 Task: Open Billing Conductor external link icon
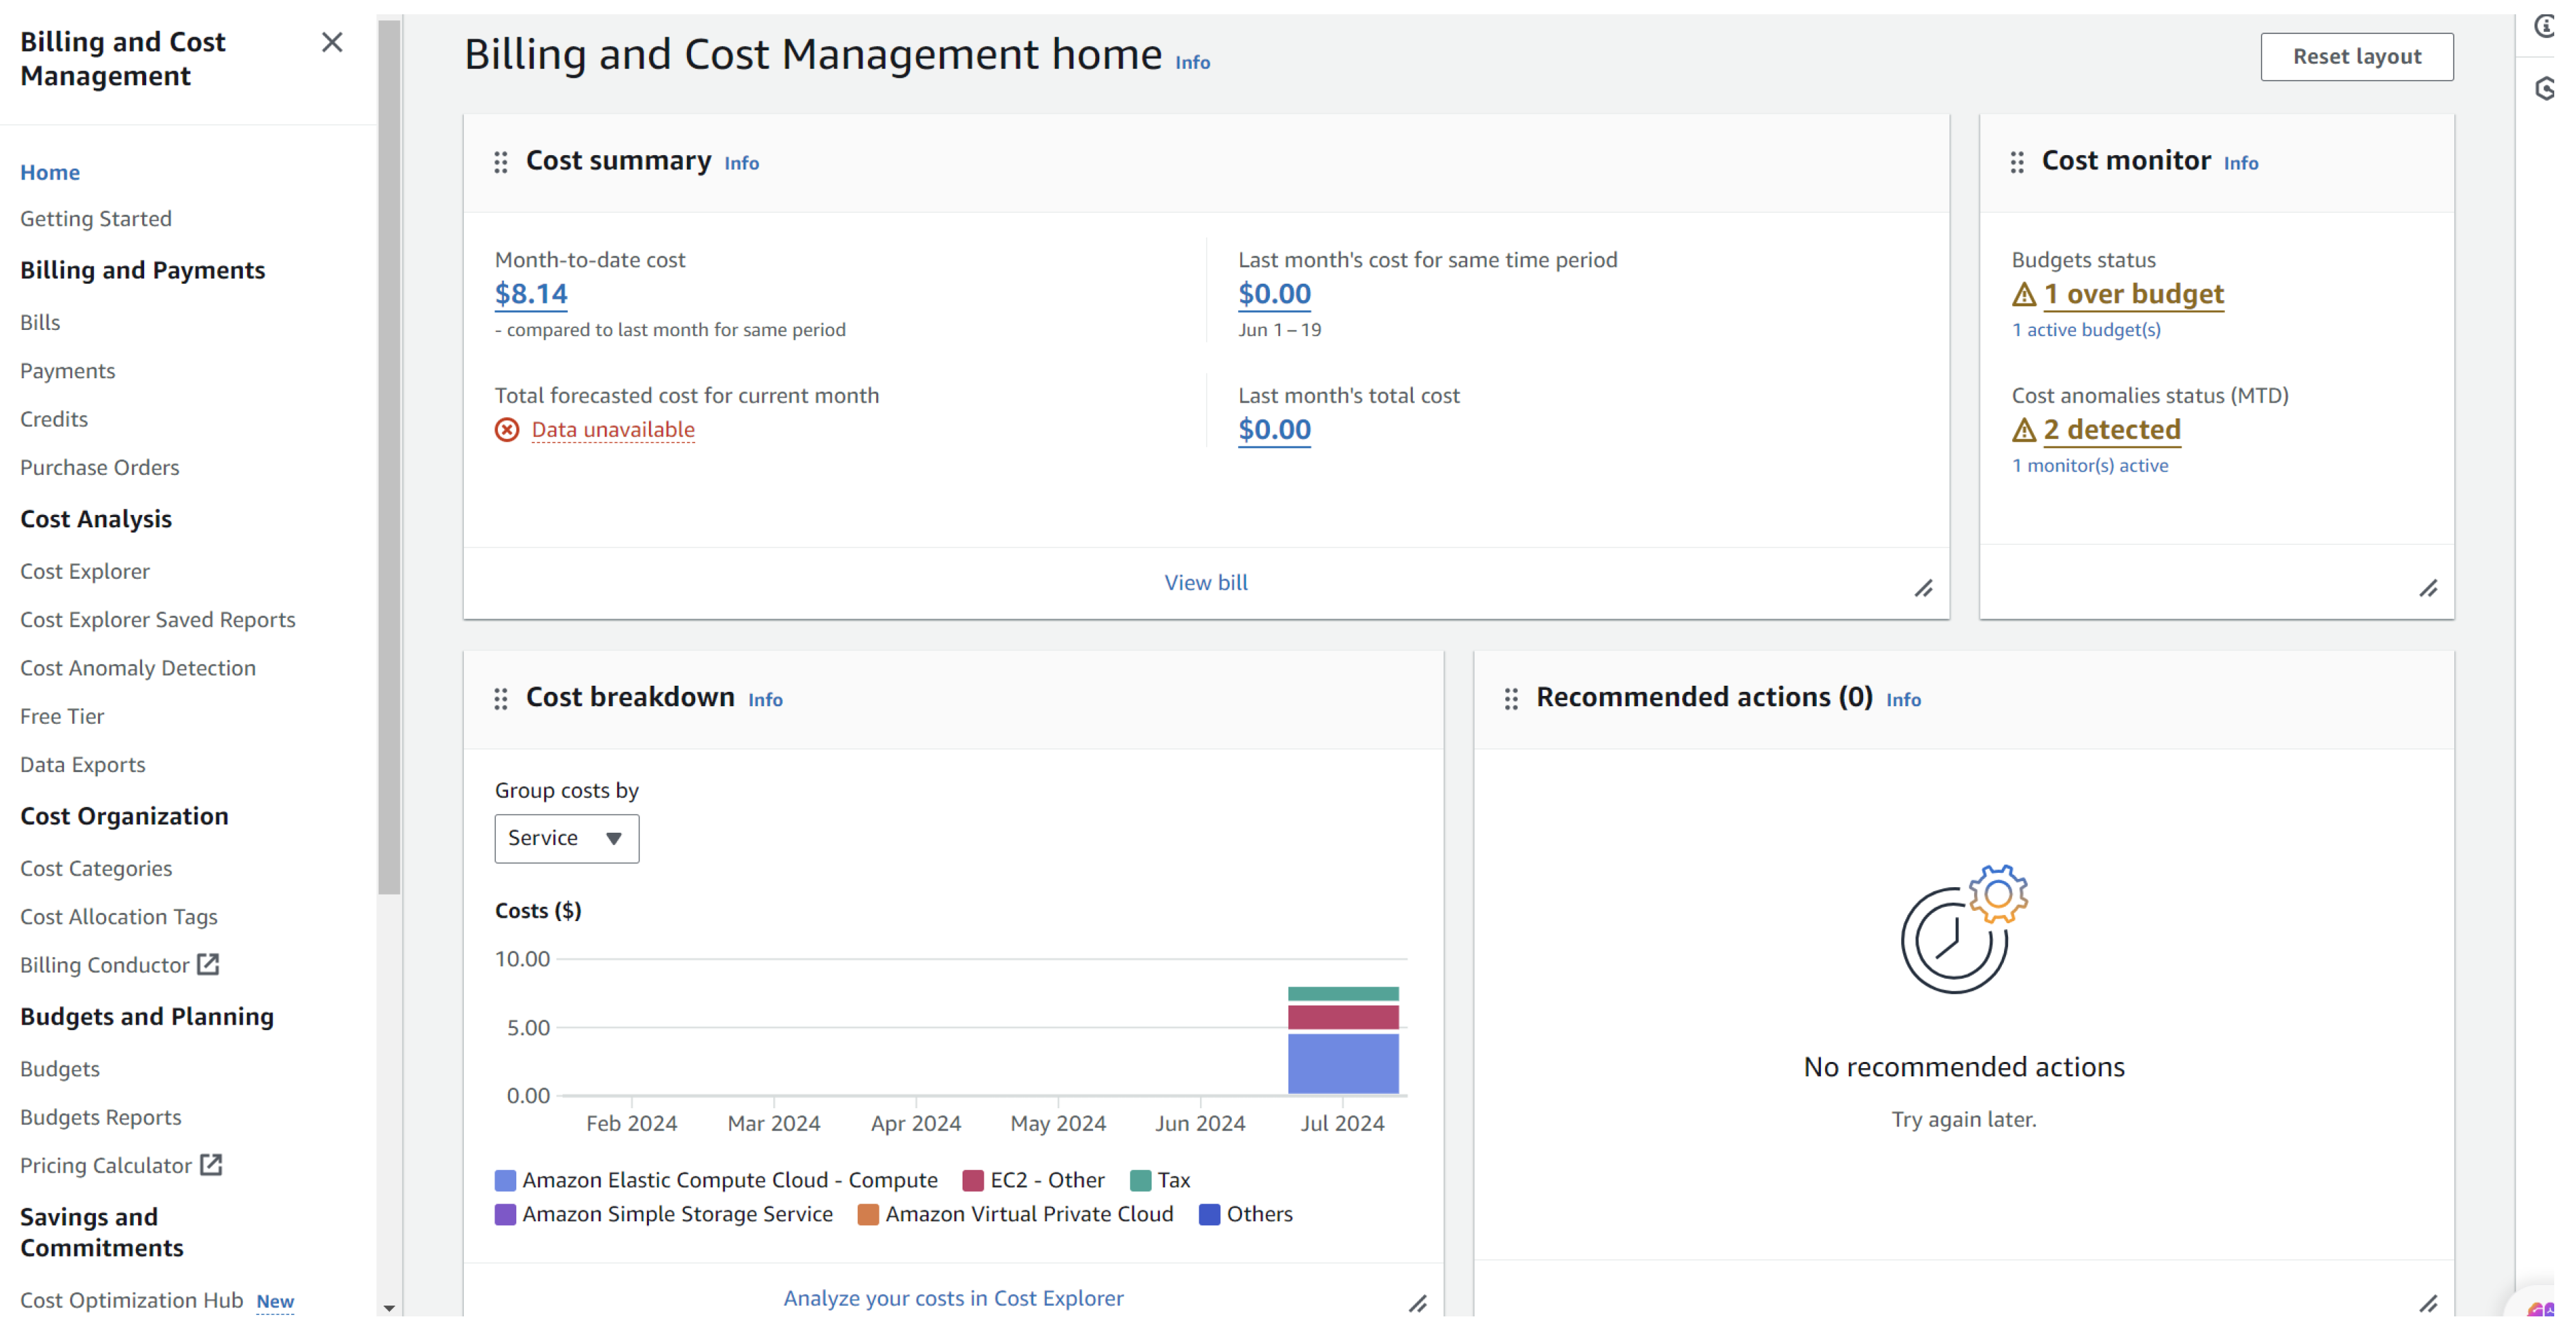[x=208, y=964]
